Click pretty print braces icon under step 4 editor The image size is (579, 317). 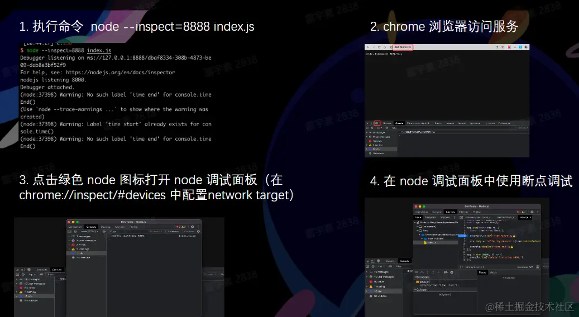(x=461, y=267)
